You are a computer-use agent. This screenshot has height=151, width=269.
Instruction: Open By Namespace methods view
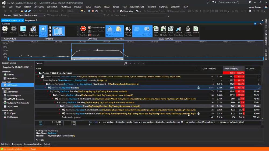(x=14, y=95)
